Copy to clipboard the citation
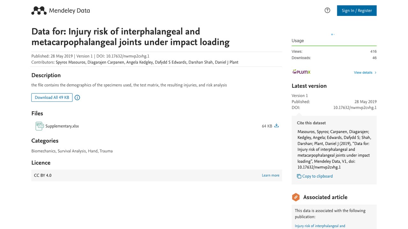The width and height of the screenshot is (408, 229). 317,176
